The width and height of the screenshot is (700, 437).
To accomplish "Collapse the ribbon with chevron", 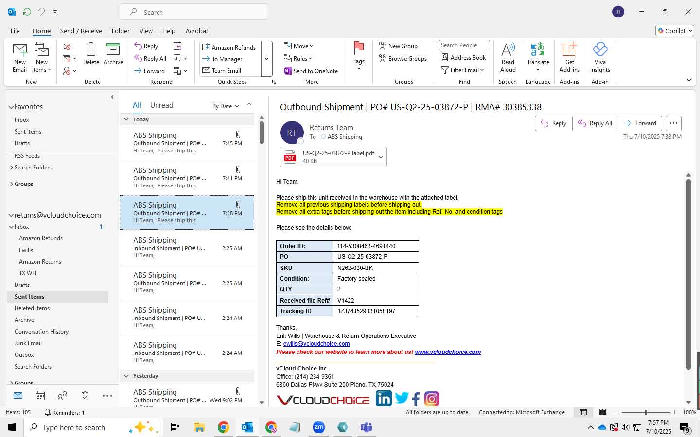I will click(x=689, y=80).
